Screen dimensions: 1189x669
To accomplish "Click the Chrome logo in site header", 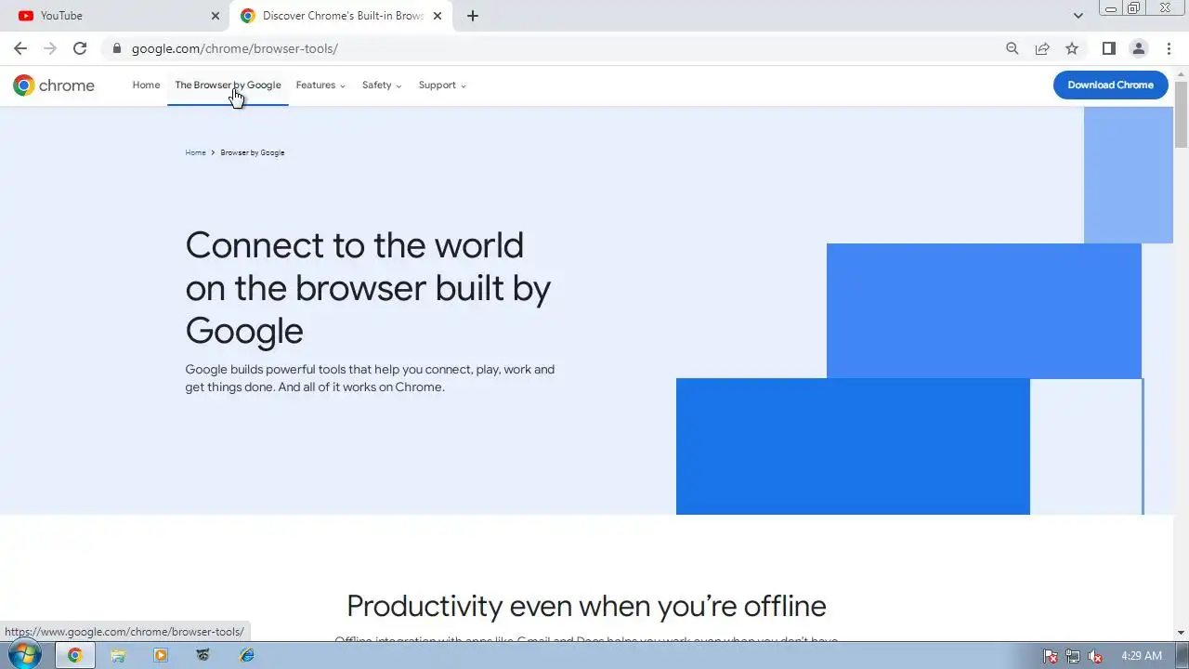I will [54, 85].
